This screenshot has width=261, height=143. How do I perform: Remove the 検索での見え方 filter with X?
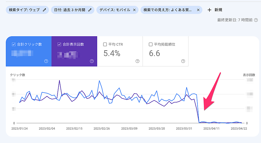(x=198, y=10)
